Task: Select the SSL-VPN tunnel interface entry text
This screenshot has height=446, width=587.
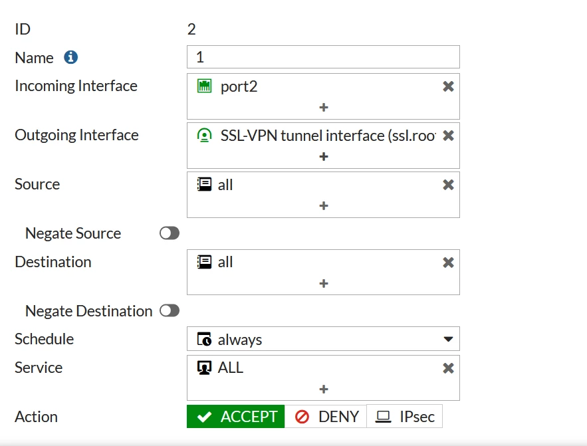Action: tap(328, 136)
